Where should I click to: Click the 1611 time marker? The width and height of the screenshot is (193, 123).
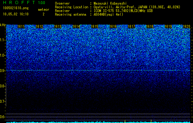tap(21, 26)
